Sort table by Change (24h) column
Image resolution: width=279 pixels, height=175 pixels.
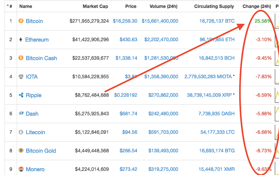pyautogui.click(x=257, y=6)
